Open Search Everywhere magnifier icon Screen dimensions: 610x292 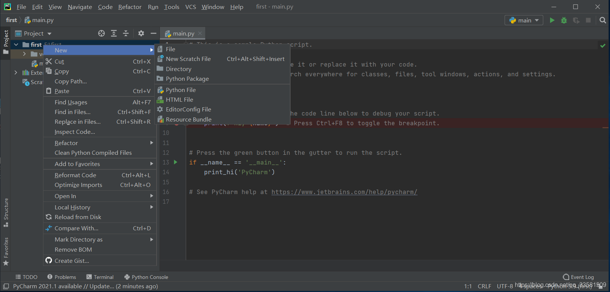point(603,20)
